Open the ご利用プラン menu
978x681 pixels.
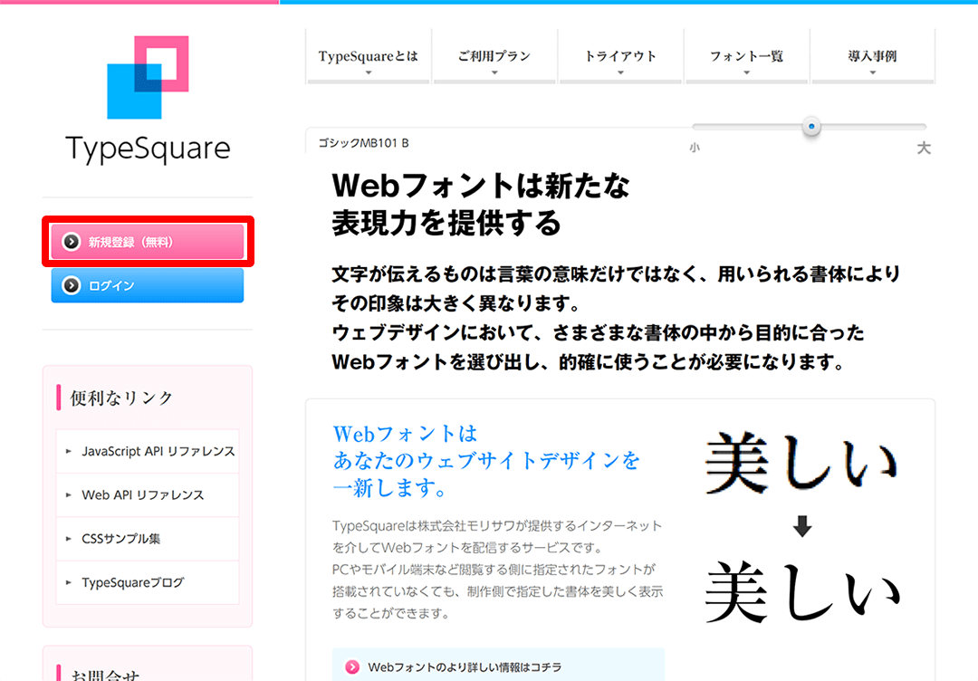coord(494,56)
